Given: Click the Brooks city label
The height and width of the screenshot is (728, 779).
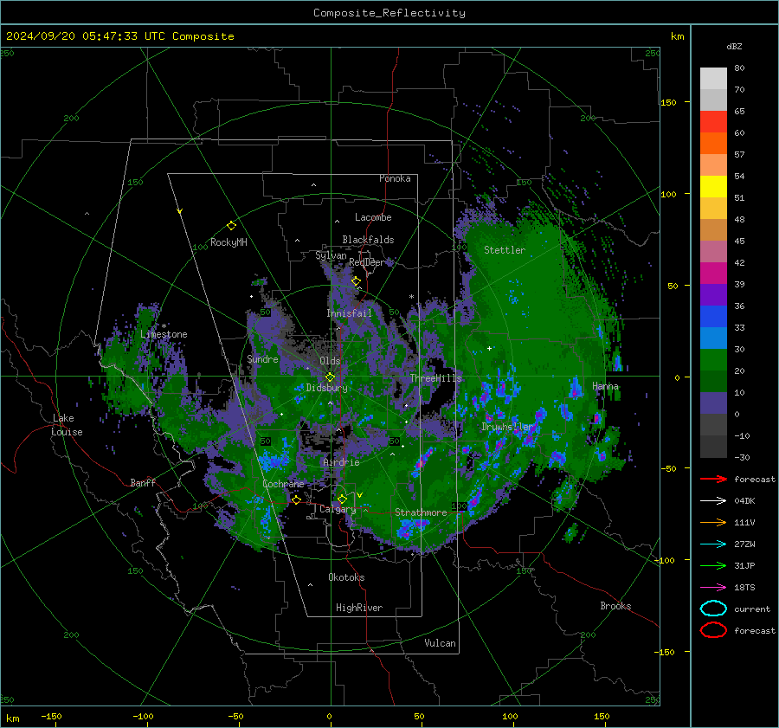Looking at the screenshot, I should pyautogui.click(x=615, y=606).
